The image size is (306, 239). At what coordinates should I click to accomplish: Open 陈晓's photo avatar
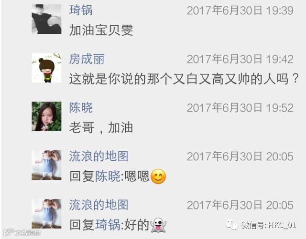tap(46, 116)
